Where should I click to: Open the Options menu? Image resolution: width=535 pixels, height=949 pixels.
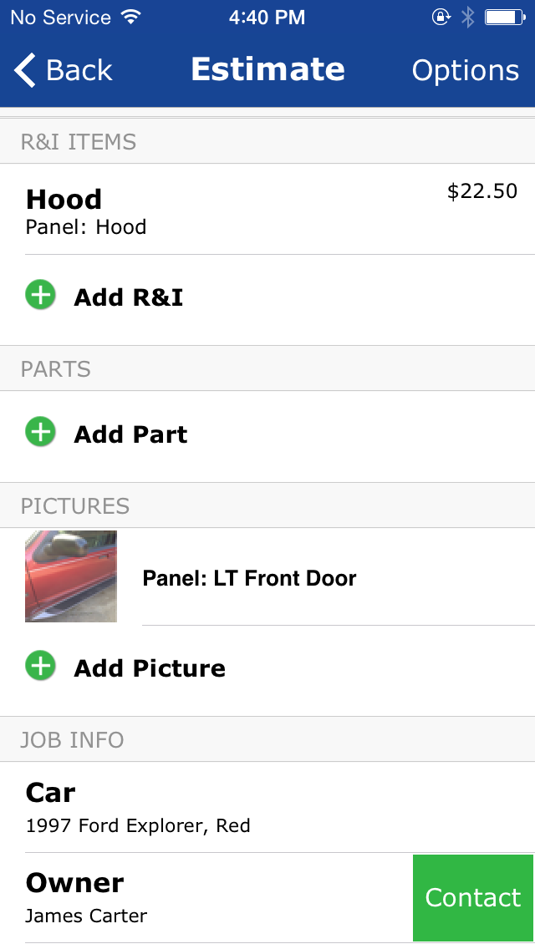point(465,71)
